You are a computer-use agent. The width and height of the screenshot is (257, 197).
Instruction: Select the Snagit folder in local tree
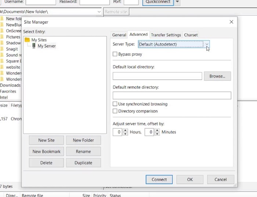tap(12, 49)
